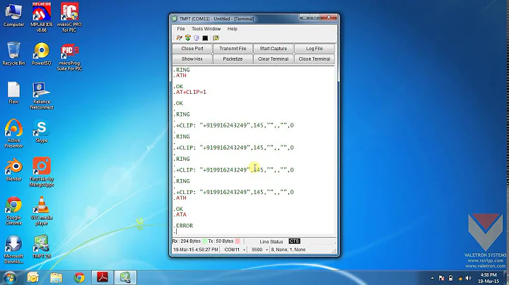The height and width of the screenshot is (285, 509).
Task: Open the Help menu
Action: click(x=232, y=29)
